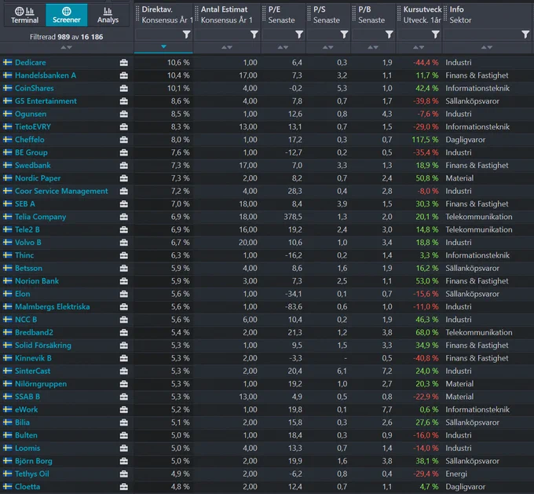Click briefcase icon for Loomis

click(124, 448)
